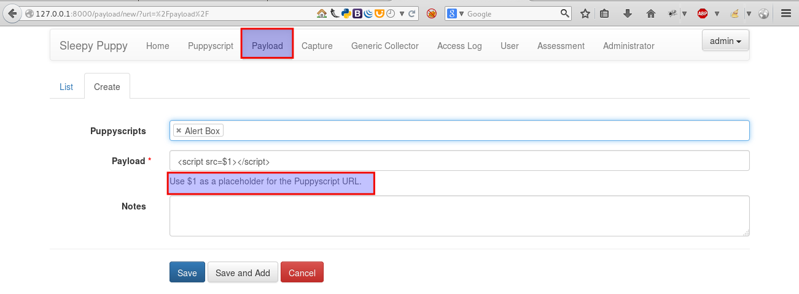799x294 pixels.
Task: Click the red Cancel button
Action: 302,273
